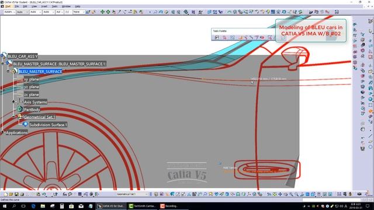
Task: Click the taskbar clock
Action: pos(356,206)
